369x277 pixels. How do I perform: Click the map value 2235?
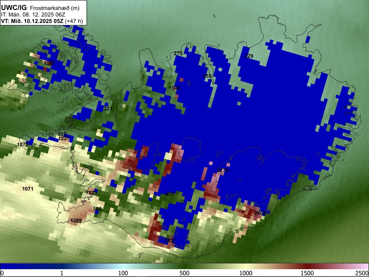pos(223,170)
